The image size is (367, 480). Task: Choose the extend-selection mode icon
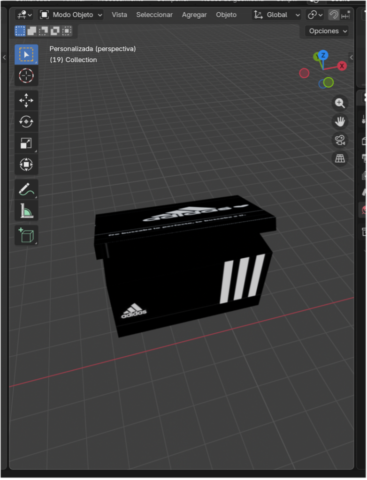pos(32,31)
